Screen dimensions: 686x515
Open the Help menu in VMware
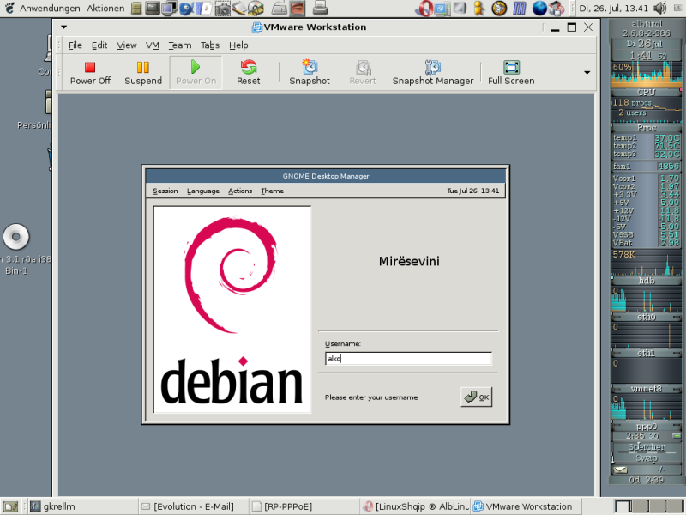click(238, 45)
